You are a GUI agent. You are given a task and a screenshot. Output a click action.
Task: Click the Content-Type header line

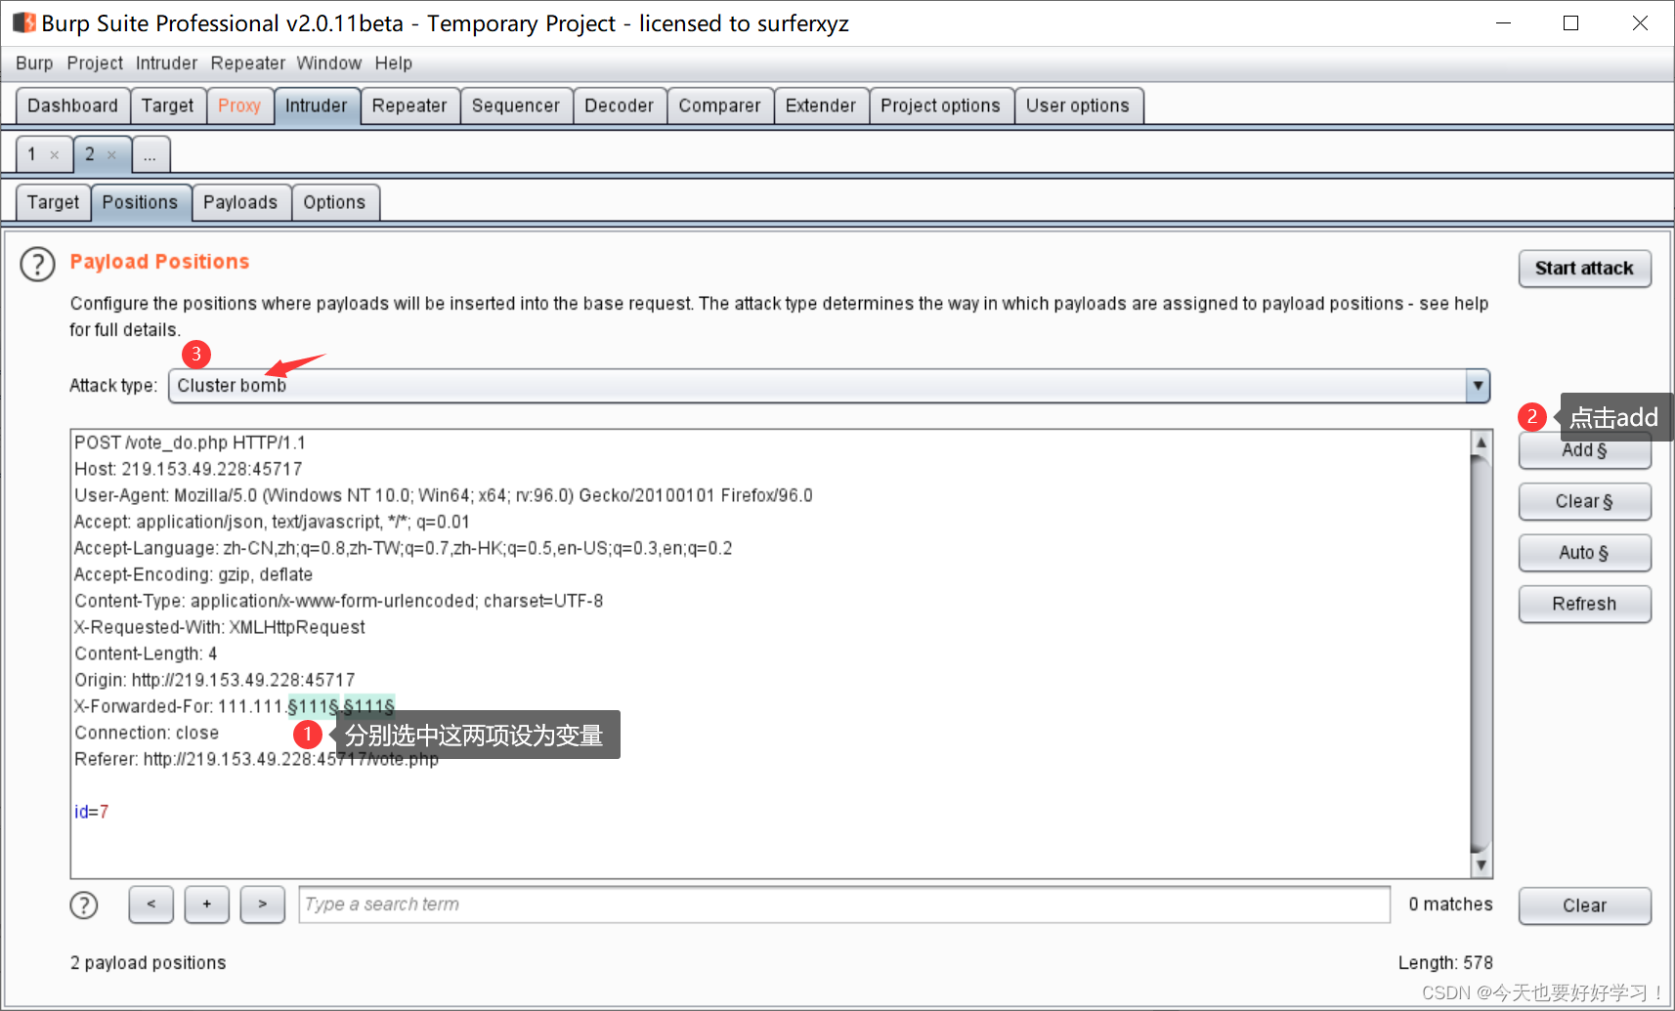pyautogui.click(x=339, y=601)
